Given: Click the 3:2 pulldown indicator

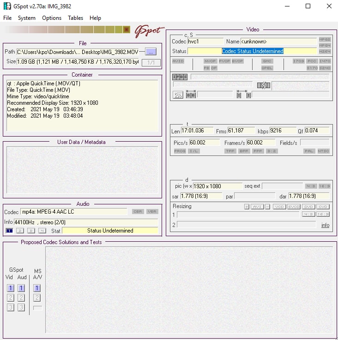Looking at the screenshot, I should 272,151.
